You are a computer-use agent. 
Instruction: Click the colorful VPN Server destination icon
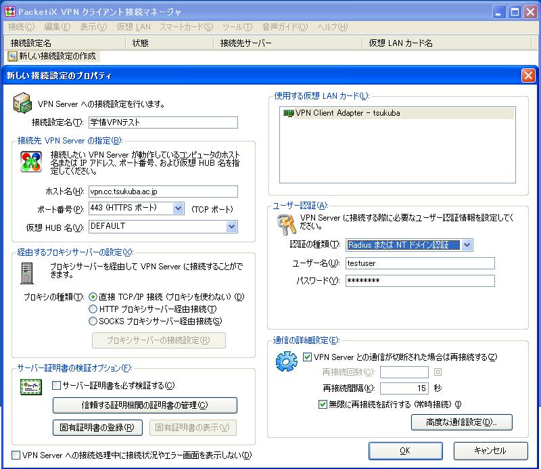pyautogui.click(x=31, y=162)
